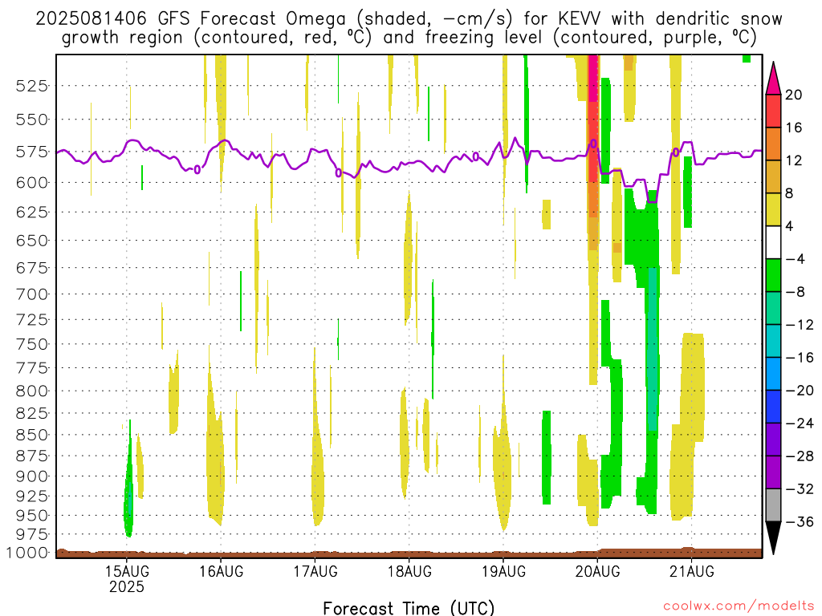The width and height of the screenshot is (822, 616).
Task: Click the cyan -12-to--16 colorbar segment
Action: click(773, 341)
